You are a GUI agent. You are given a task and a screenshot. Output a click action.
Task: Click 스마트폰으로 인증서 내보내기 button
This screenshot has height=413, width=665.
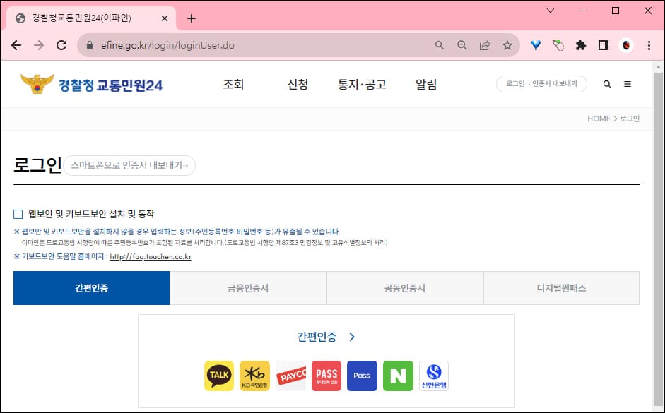pyautogui.click(x=130, y=164)
